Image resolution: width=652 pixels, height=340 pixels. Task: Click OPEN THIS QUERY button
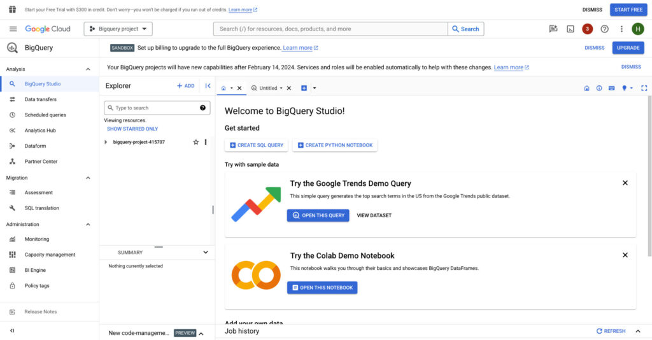tap(318, 215)
